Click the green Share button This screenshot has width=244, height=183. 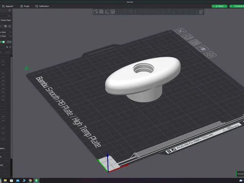[x=220, y=6]
